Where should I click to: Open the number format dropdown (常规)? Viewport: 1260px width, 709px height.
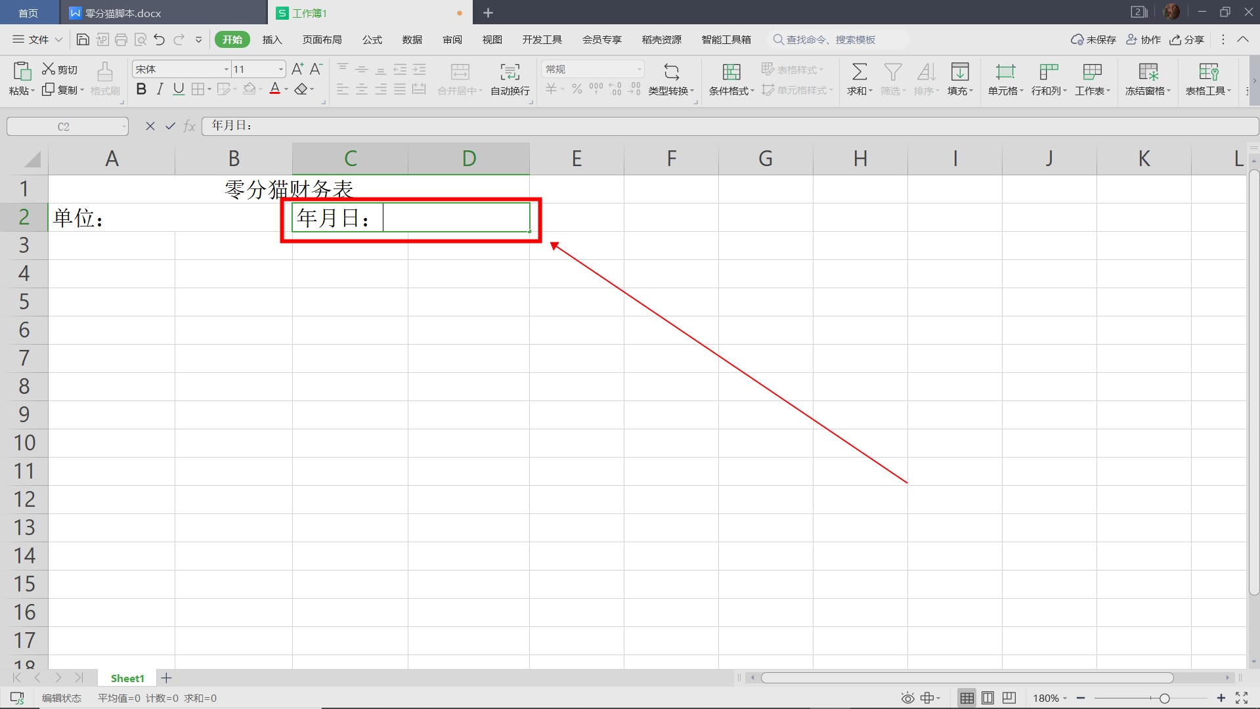[x=638, y=70]
